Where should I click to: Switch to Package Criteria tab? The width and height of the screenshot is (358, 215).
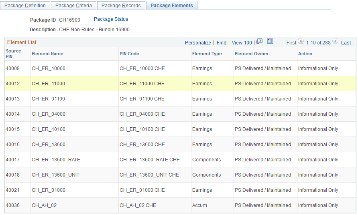[x=73, y=6]
